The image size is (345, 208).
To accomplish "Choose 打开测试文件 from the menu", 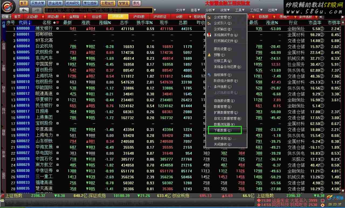I will click(x=226, y=41).
